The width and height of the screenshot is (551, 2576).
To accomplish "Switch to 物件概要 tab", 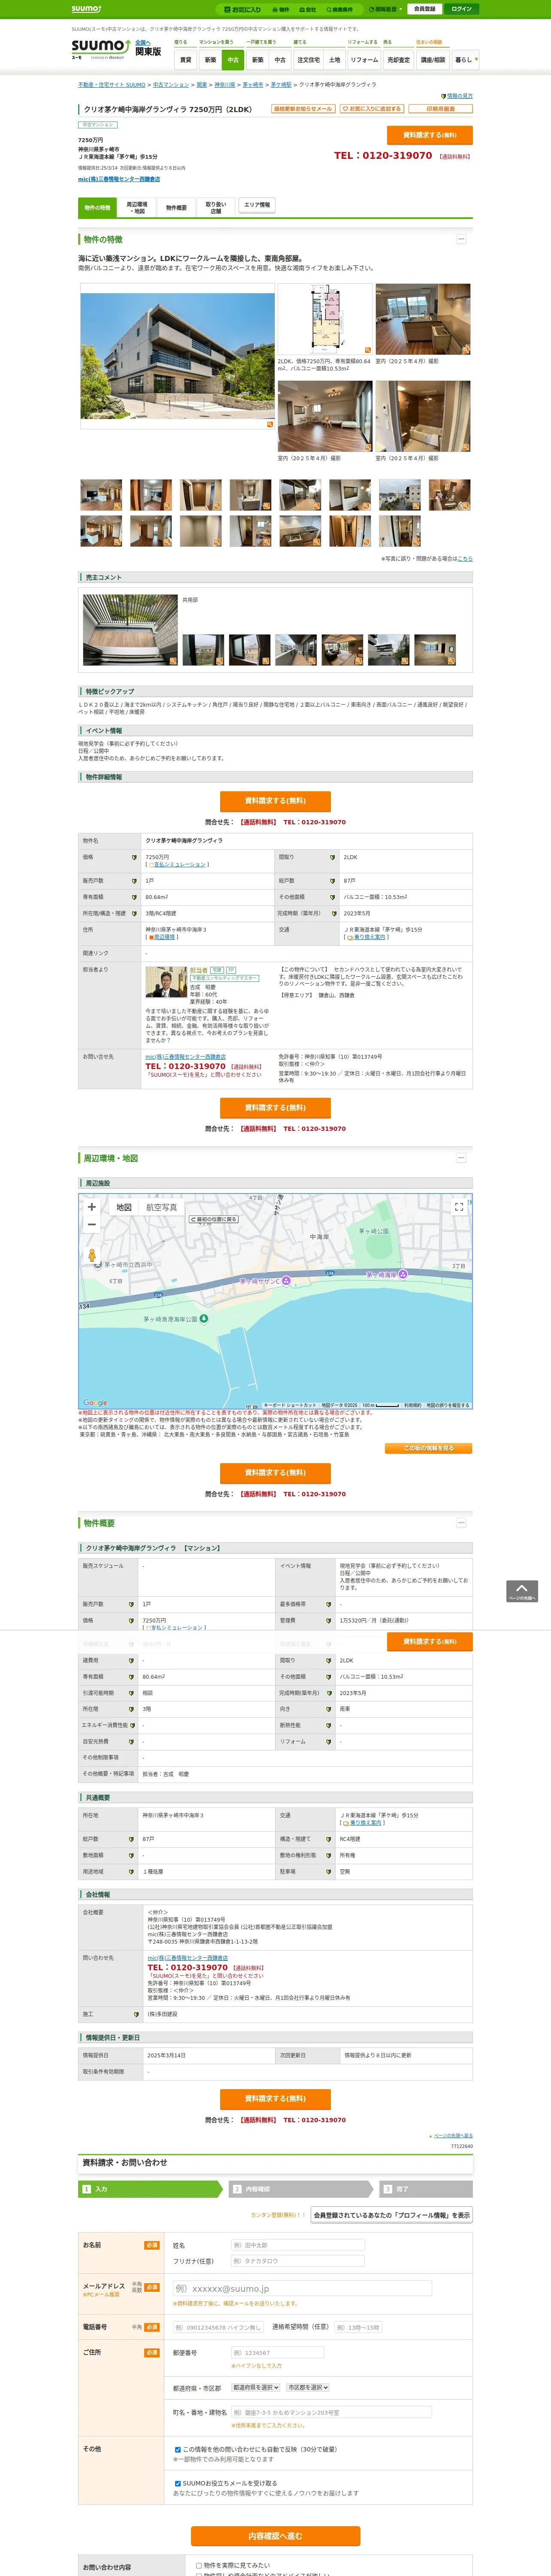I will (176, 208).
